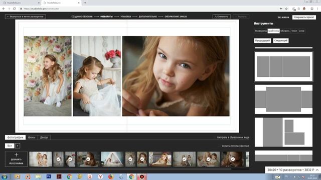Click the browser address bar URL
This screenshot has width=321, height=180.
click(x=41, y=9)
